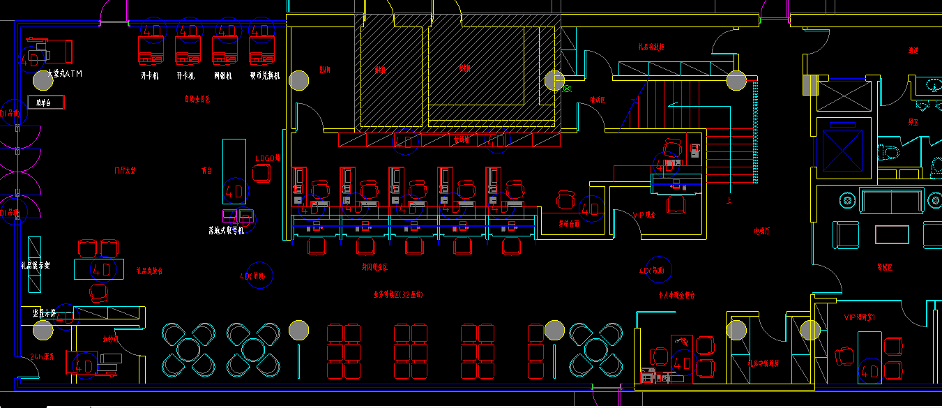Select the red chair beside LOGO墙
942x408 pixels.
click(261, 174)
